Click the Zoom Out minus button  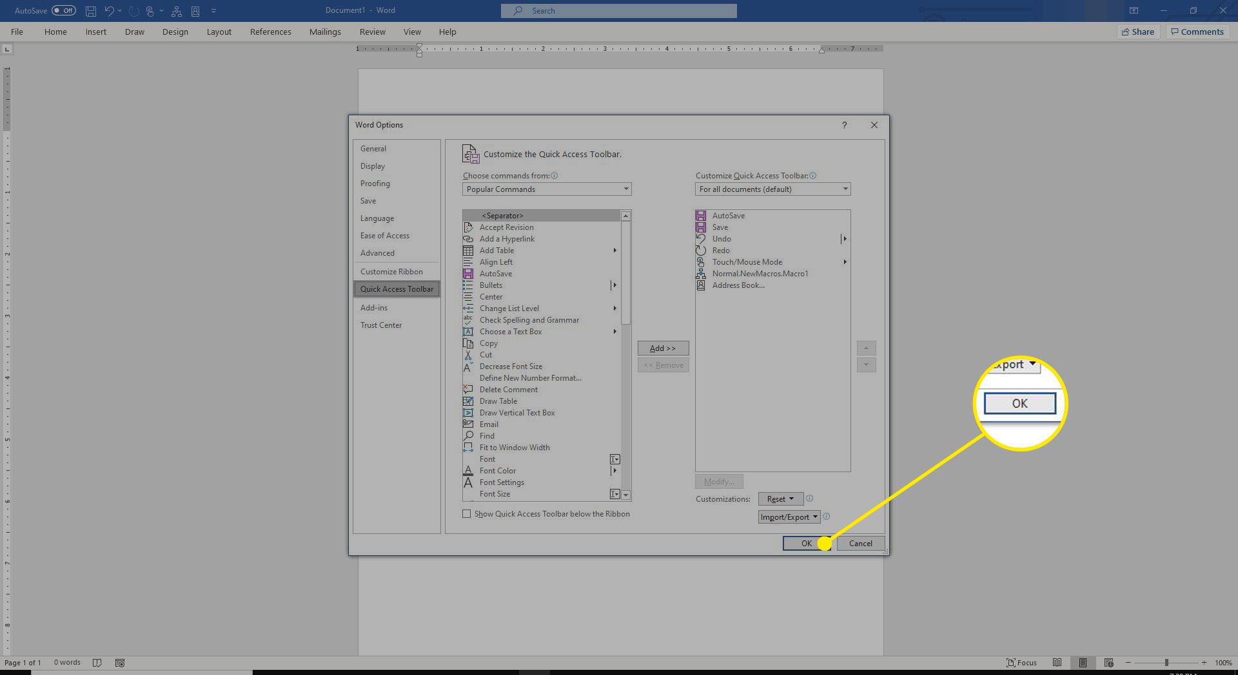pos(1128,663)
